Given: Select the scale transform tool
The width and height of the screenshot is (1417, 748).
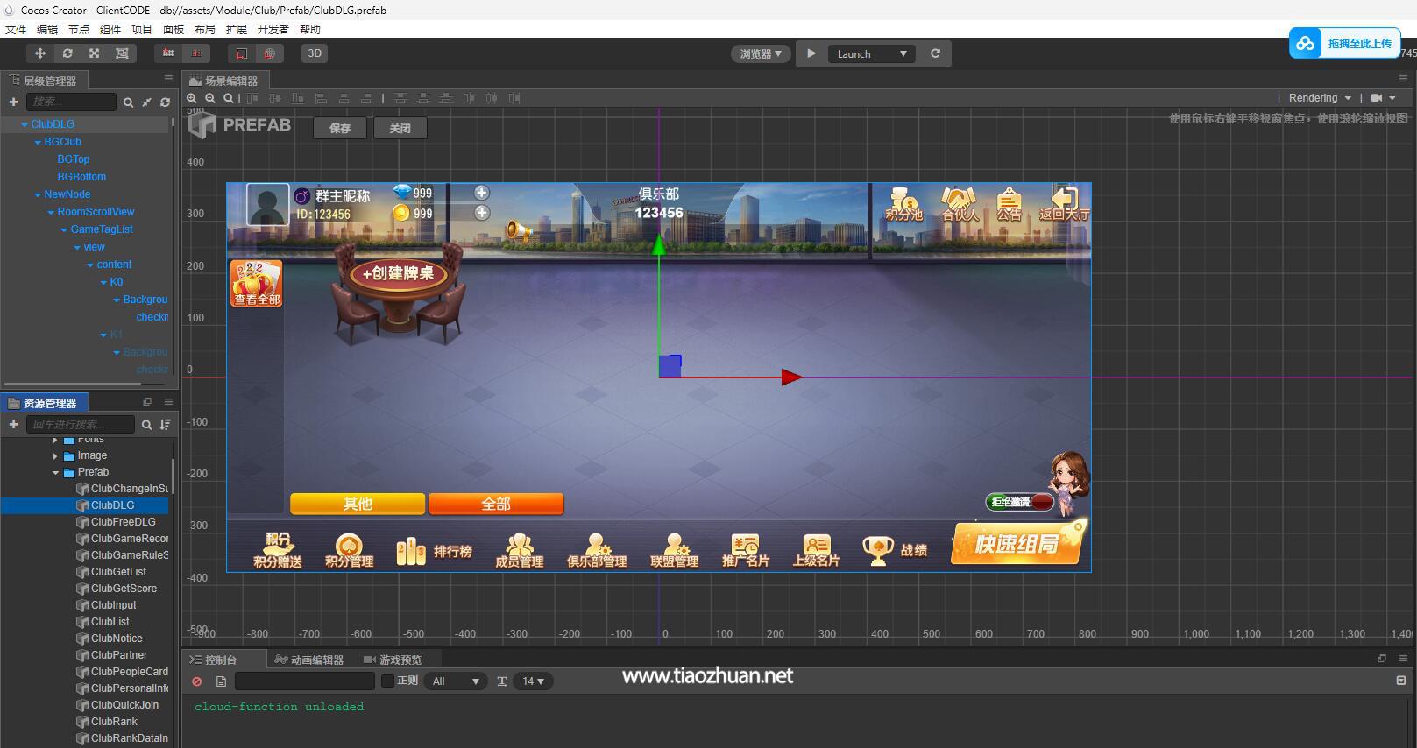Looking at the screenshot, I should (95, 53).
